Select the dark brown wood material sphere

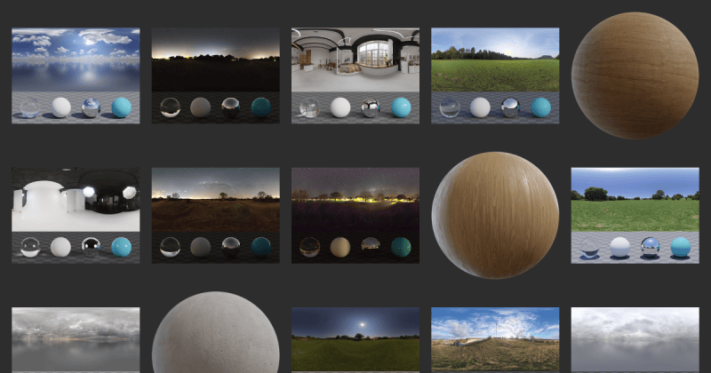[635, 75]
